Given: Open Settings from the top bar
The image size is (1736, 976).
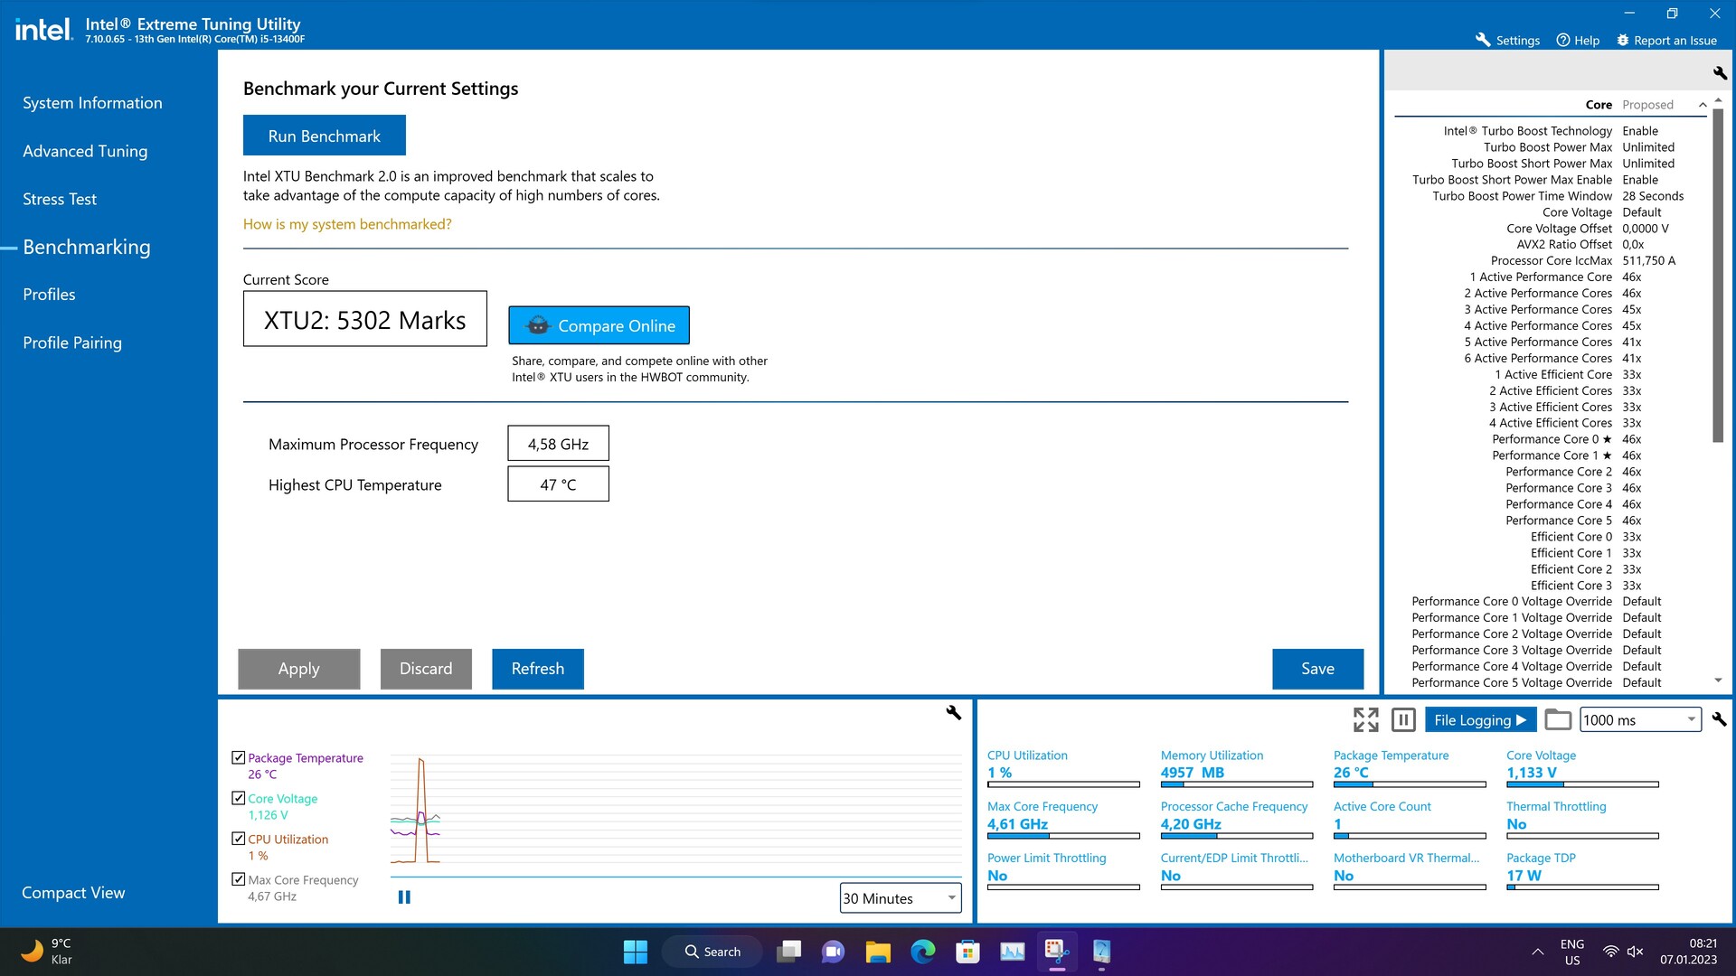Looking at the screenshot, I should click(1507, 40).
